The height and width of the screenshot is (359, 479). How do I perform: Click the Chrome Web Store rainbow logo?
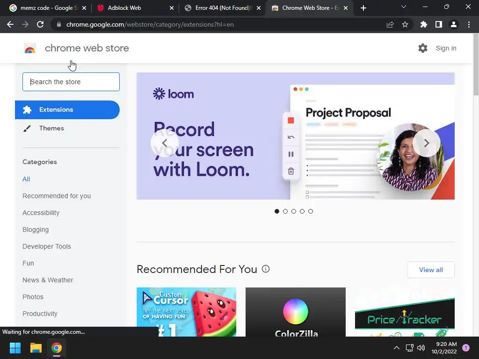pyautogui.click(x=30, y=48)
